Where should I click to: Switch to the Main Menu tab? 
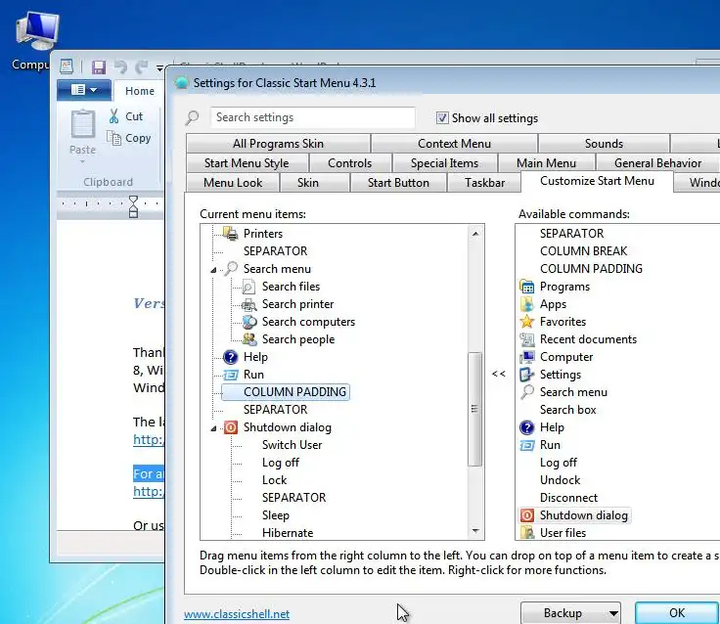[546, 163]
